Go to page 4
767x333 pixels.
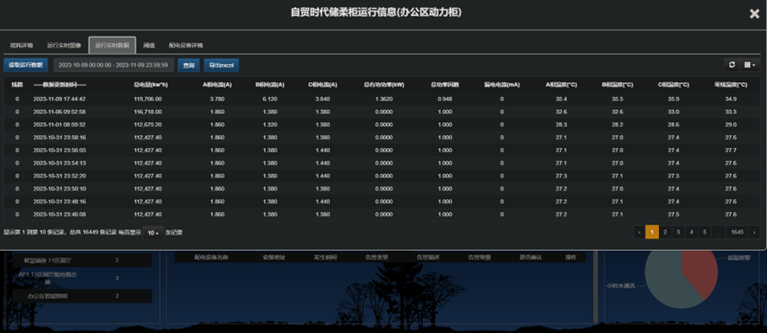coord(692,233)
